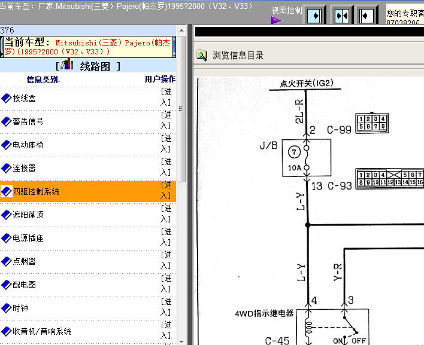The height and width of the screenshot is (345, 424).
Task: Click the C-99 connector pinout in the diagram
Action: tap(372, 123)
